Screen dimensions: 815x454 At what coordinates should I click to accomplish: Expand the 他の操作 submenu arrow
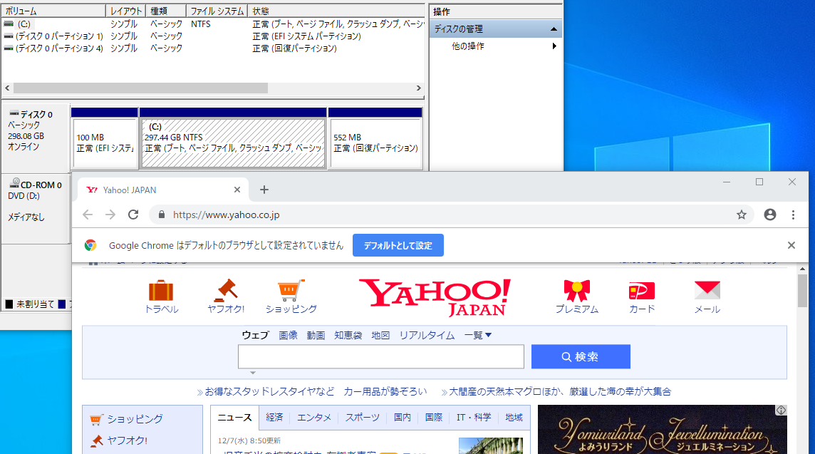[554, 46]
